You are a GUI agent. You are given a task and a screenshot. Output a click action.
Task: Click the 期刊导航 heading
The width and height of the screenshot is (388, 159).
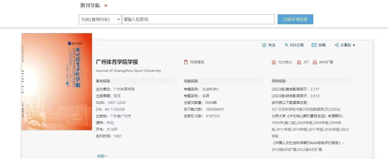point(90,6)
